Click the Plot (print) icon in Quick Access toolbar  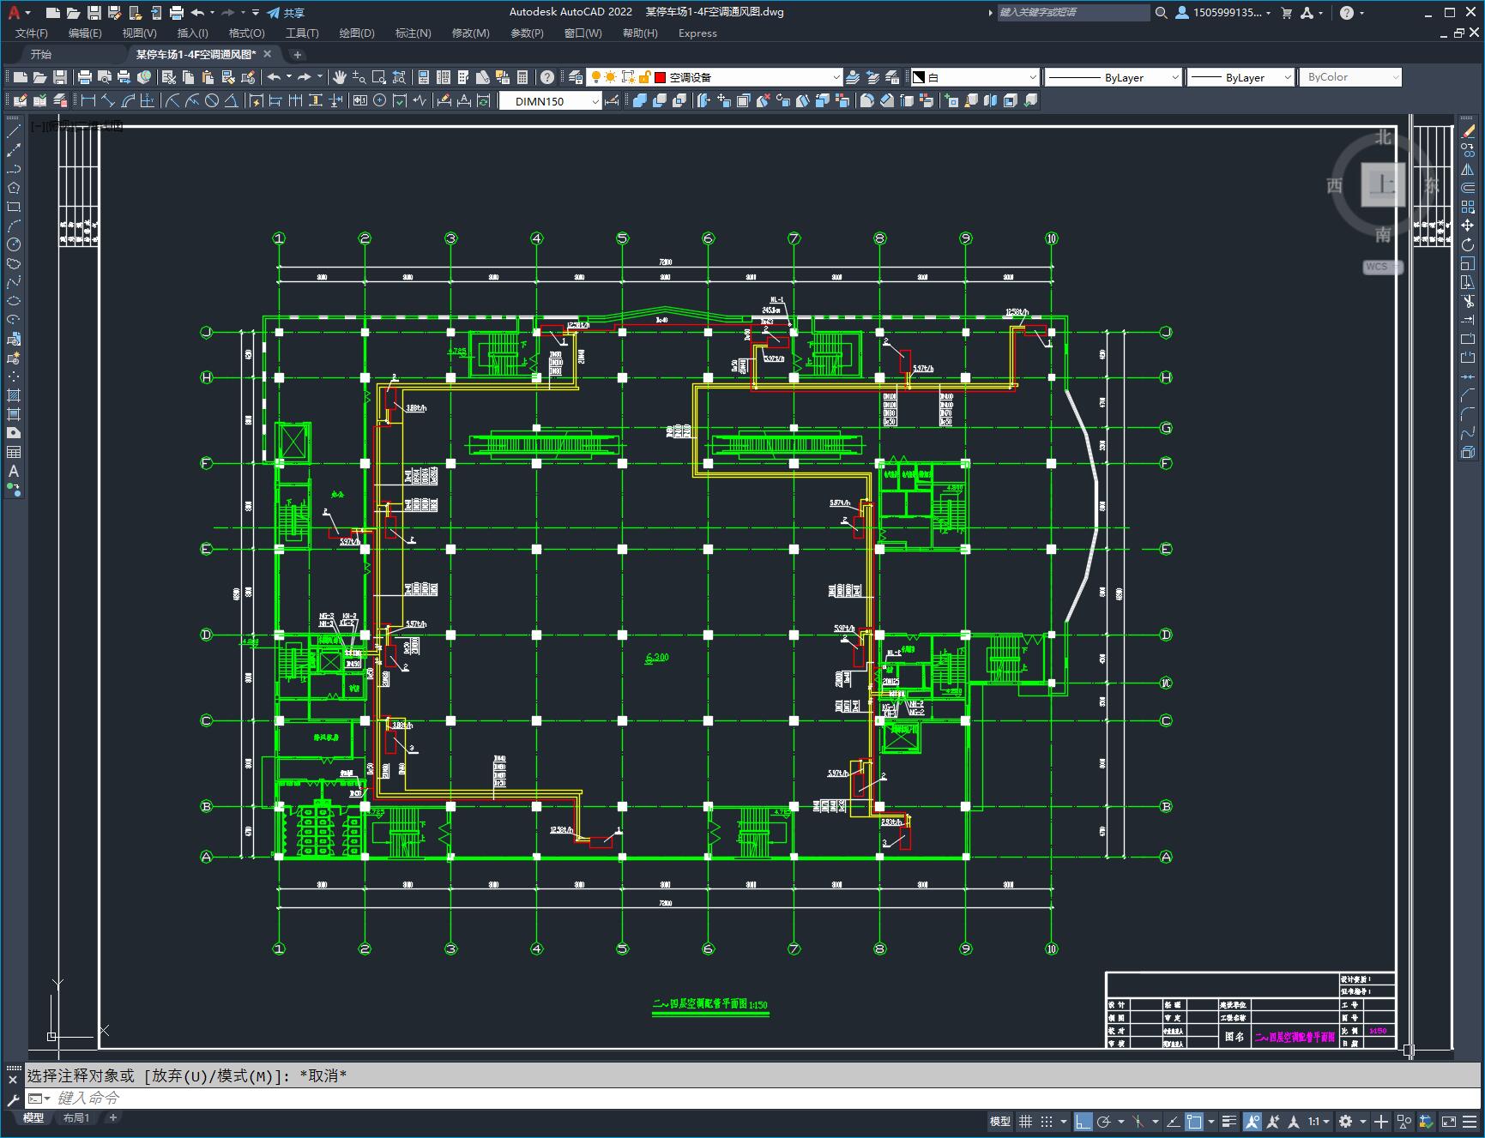pyautogui.click(x=177, y=13)
